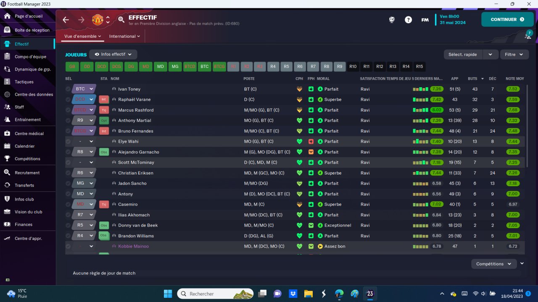Screen dimensions: 538x302
Task: Select the green GB position slot
Action: click(72, 66)
